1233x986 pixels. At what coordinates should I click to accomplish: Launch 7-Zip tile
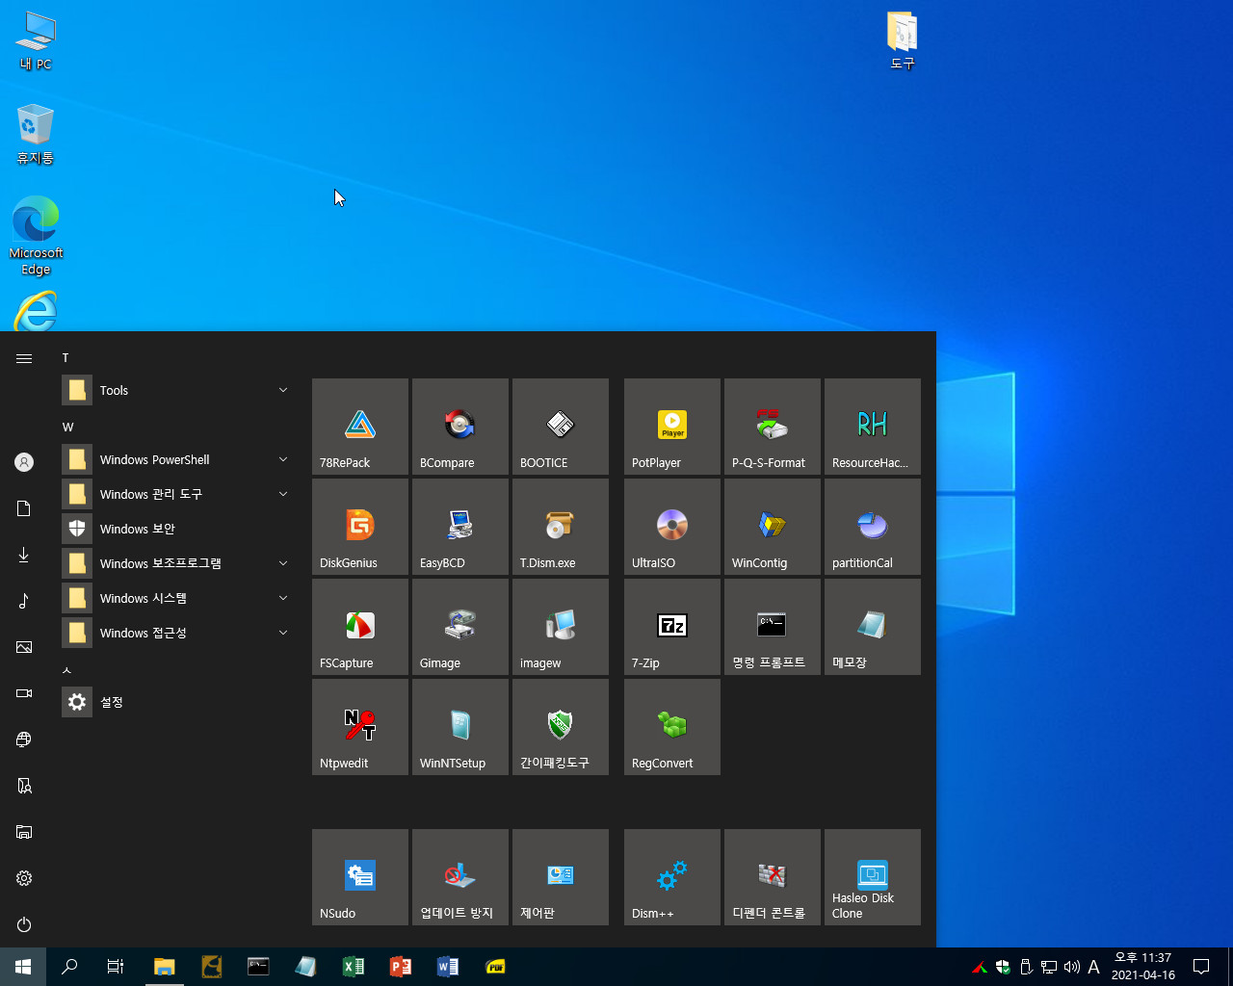coord(672,627)
